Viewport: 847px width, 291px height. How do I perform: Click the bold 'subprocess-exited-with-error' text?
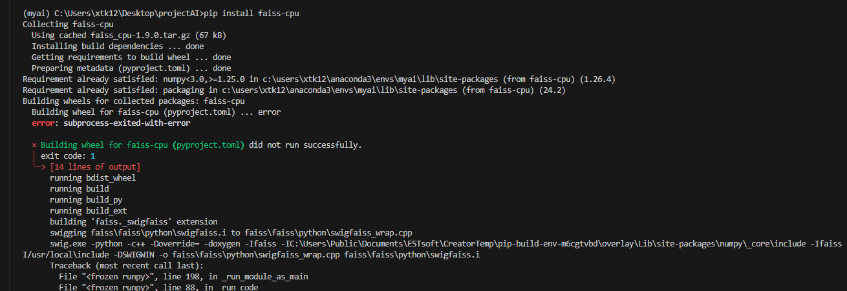127,123
